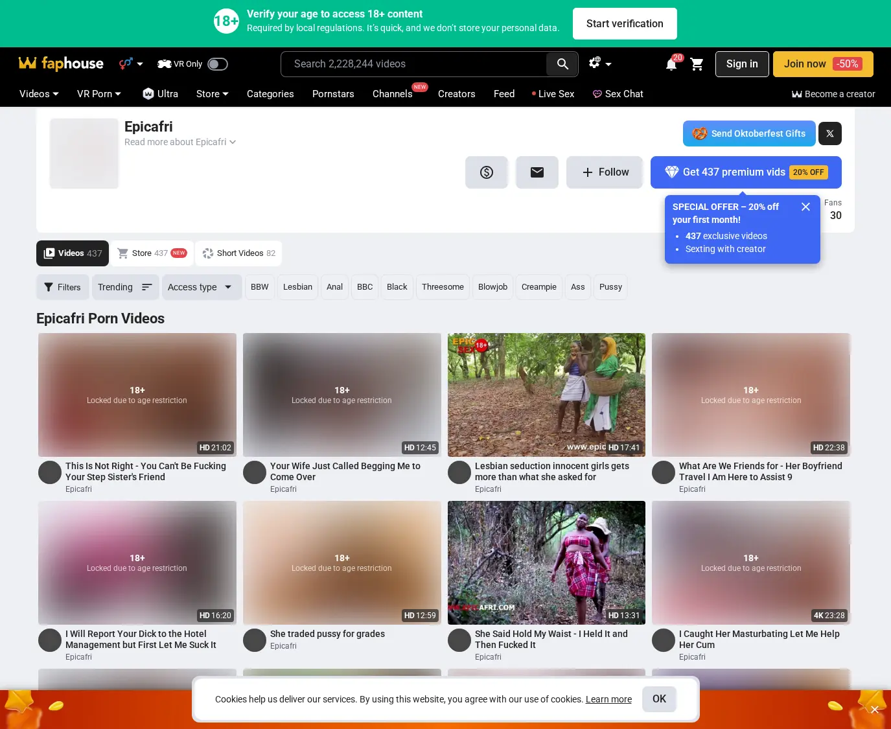The width and height of the screenshot is (891, 729).
Task: Expand 'Read more about Epicafri'
Action: [x=180, y=142]
